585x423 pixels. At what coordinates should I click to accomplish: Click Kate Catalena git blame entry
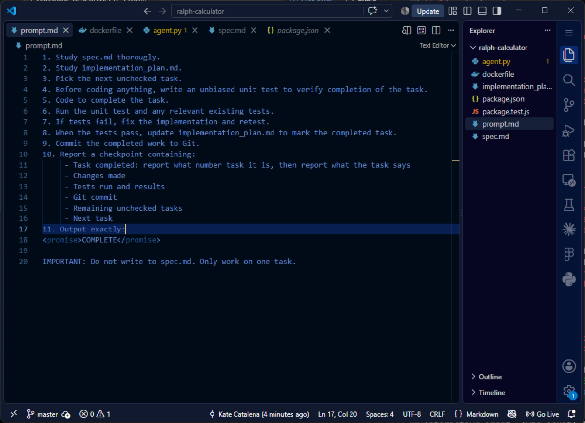259,414
